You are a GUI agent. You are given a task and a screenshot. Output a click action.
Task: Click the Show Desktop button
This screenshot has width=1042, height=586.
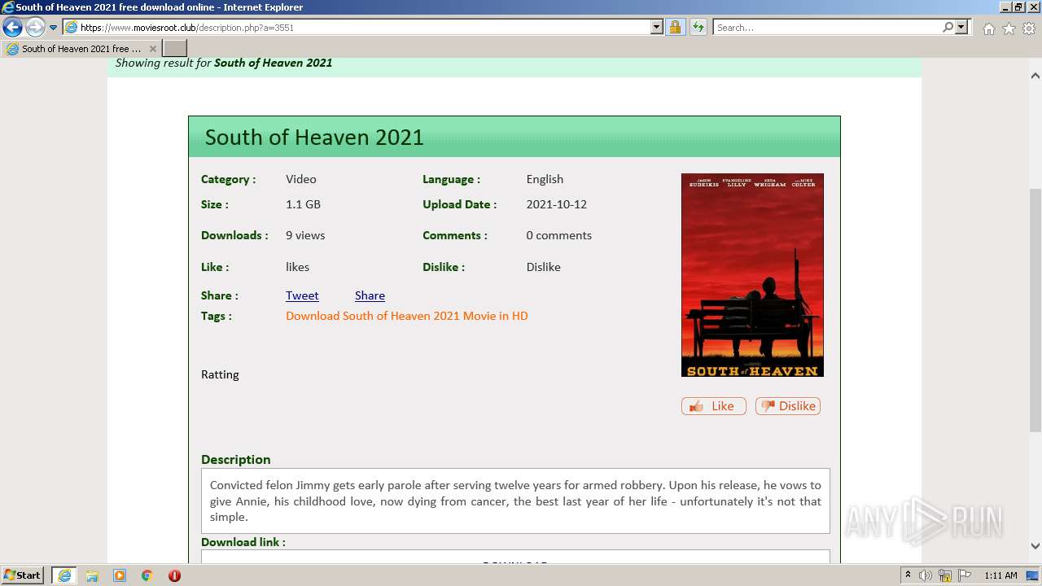coord(1033,575)
